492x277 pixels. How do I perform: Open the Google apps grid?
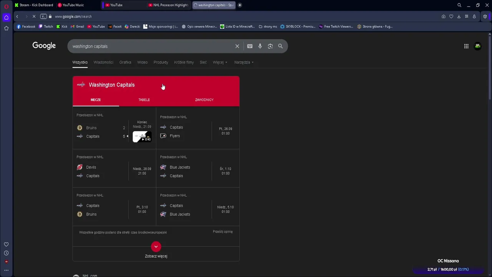(466, 46)
